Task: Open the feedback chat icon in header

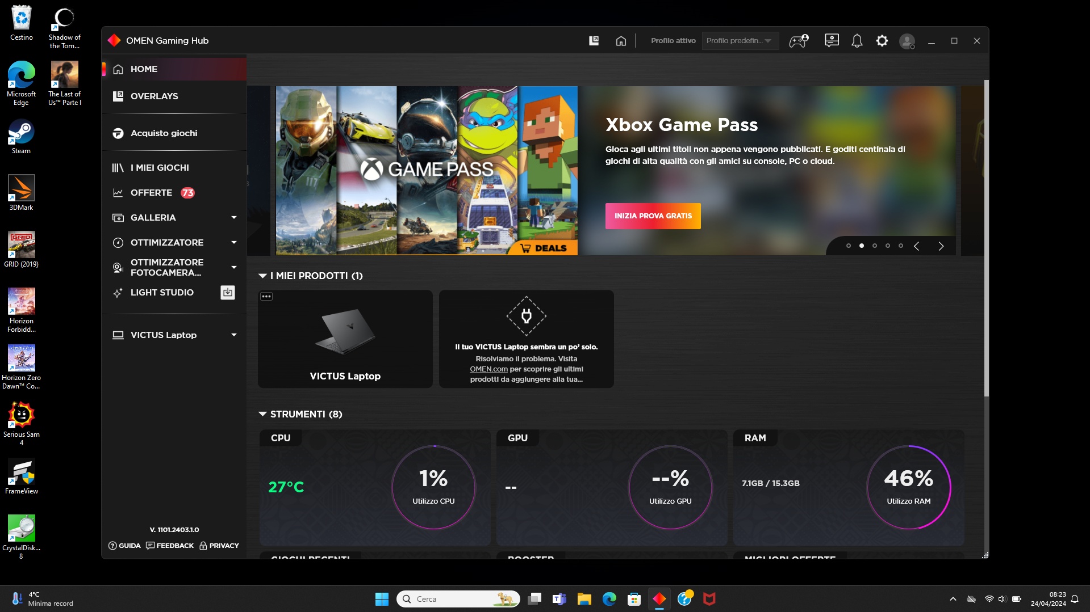Action: point(832,41)
